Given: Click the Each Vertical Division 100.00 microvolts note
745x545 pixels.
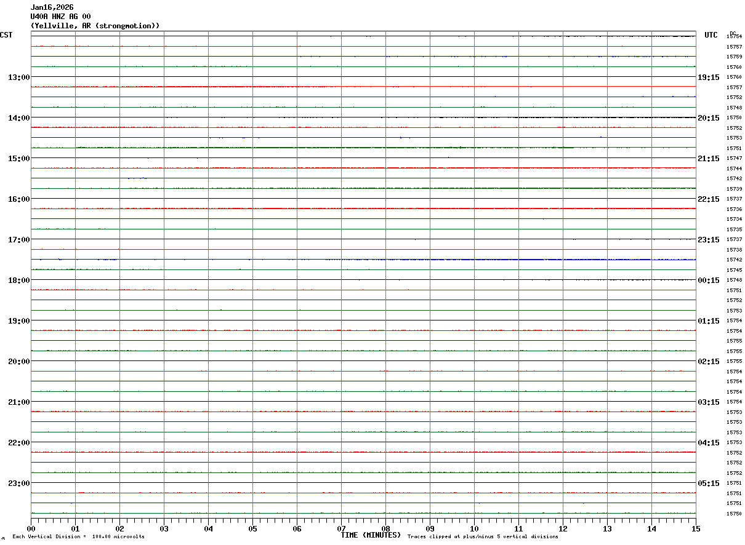Looking at the screenshot, I should (x=78, y=537).
